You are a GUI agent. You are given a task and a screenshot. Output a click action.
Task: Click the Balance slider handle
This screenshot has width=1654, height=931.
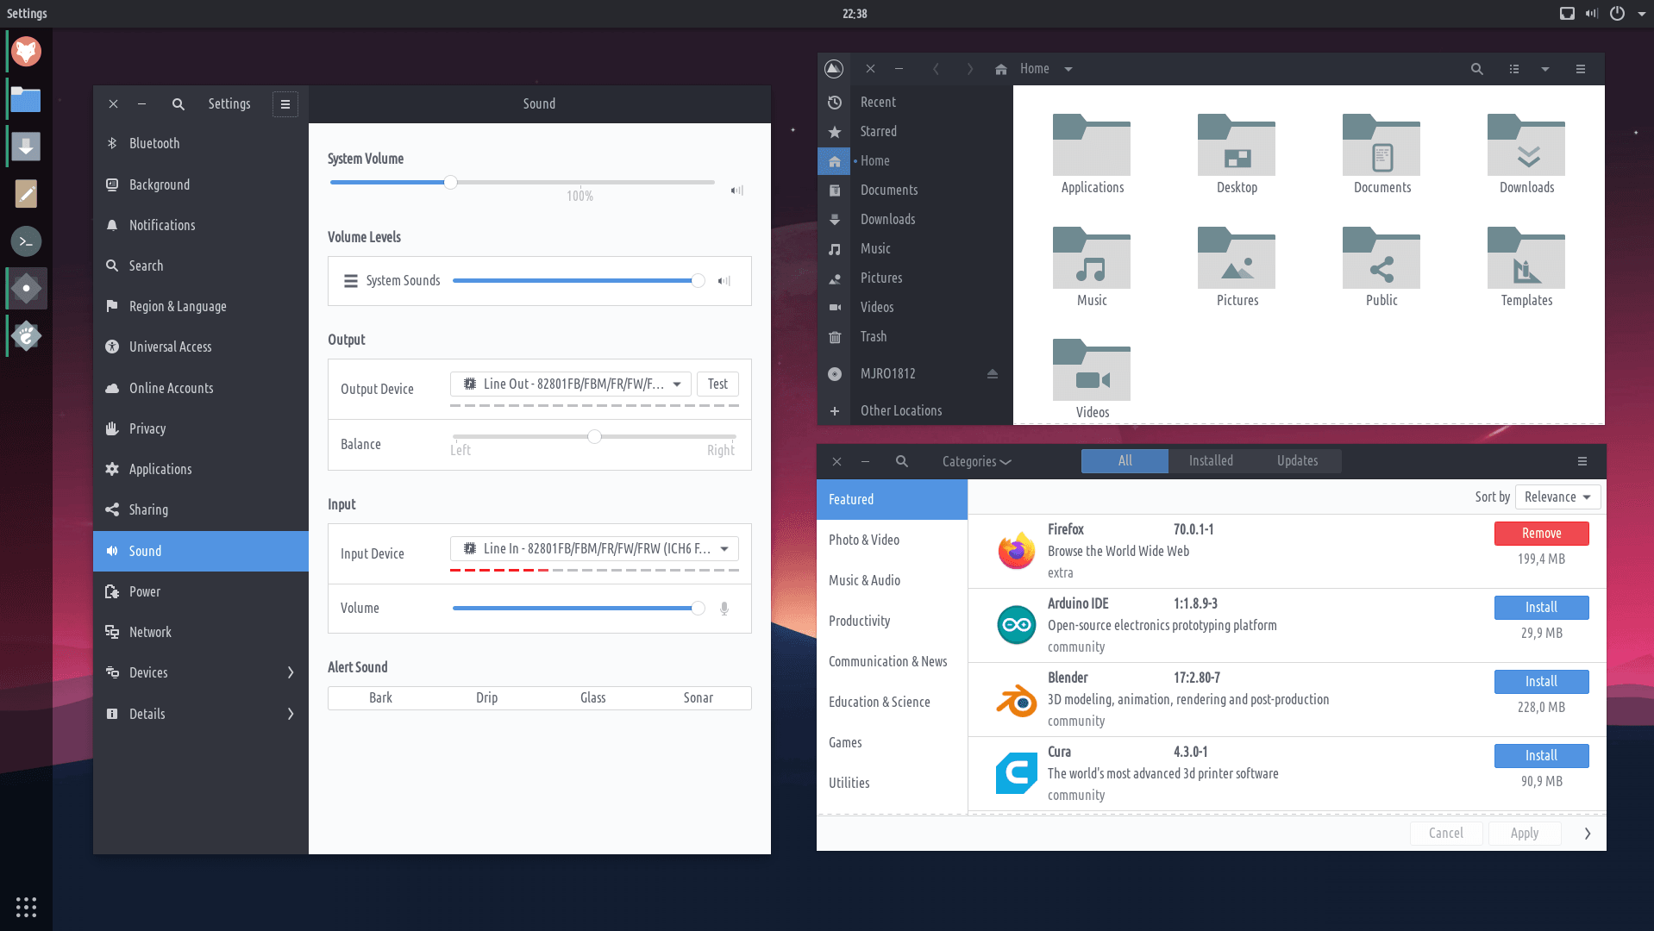point(594,437)
